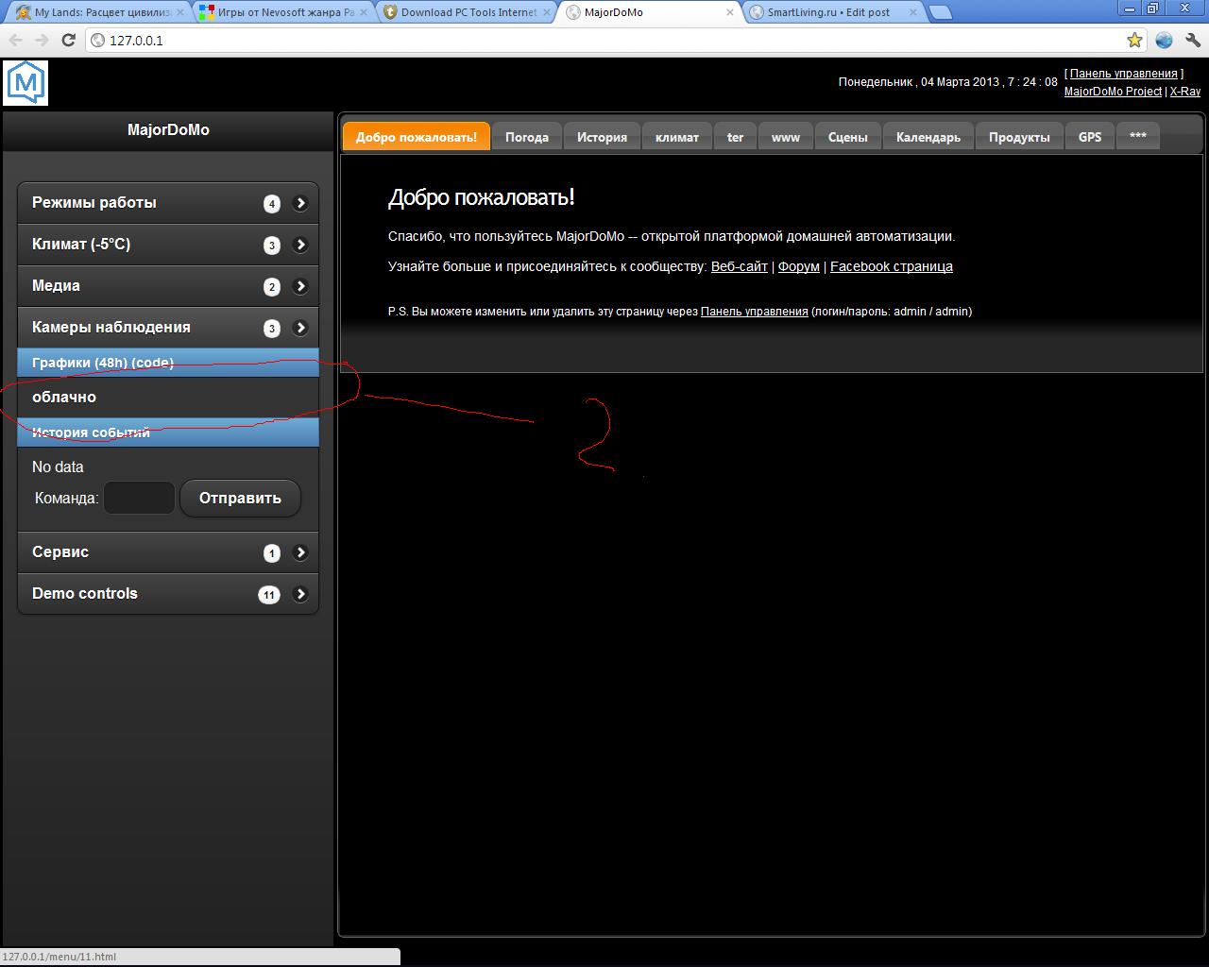Image resolution: width=1209 pixels, height=967 pixels.
Task: Click the Отправить button
Action: click(240, 498)
